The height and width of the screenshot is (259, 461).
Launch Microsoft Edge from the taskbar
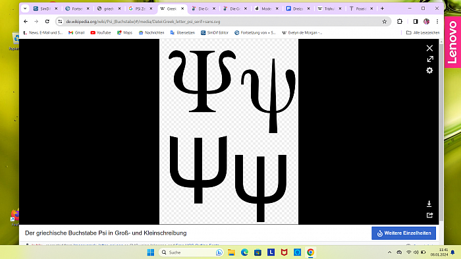(244, 252)
